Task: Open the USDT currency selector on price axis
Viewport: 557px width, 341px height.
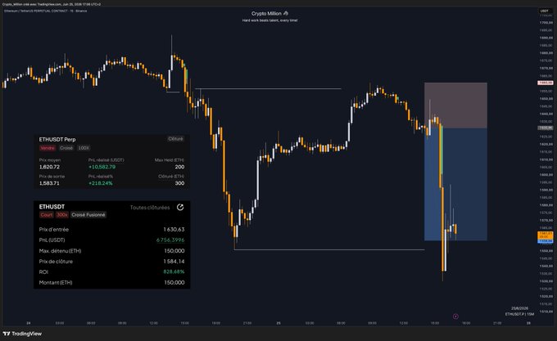Action: (x=544, y=11)
